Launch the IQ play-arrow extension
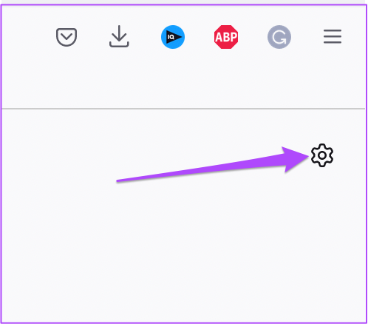 173,37
